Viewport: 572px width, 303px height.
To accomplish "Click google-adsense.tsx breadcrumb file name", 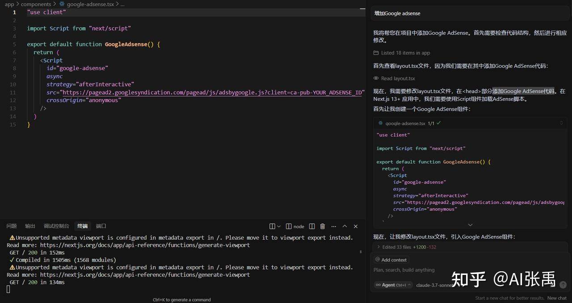I will click(90, 4).
